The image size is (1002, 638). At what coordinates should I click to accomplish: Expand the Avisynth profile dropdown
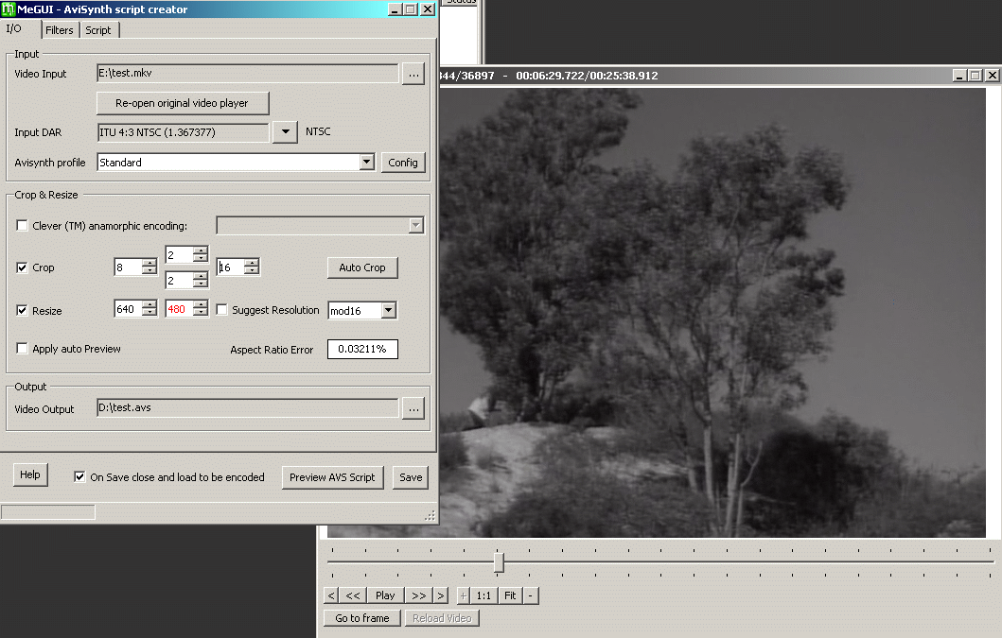(367, 163)
